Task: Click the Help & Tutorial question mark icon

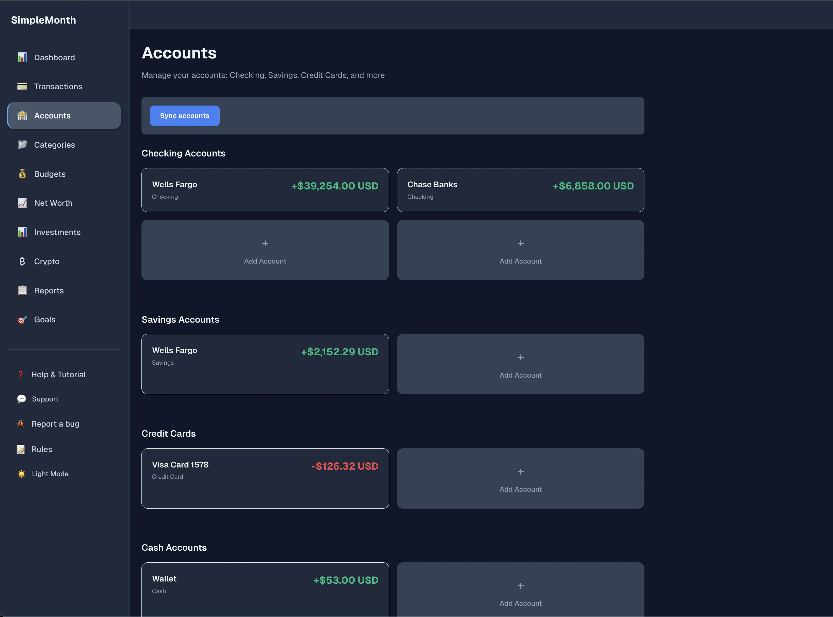Action: click(20, 374)
